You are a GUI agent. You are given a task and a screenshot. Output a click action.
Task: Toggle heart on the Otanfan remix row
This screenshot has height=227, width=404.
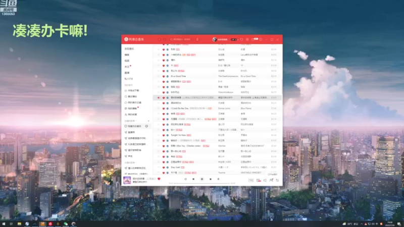(163, 146)
